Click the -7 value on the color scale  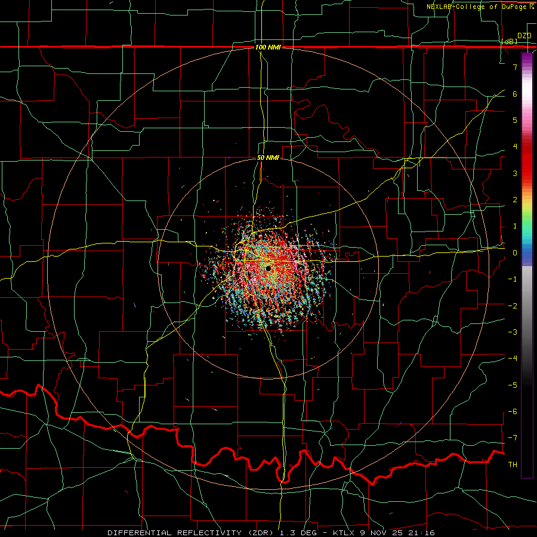(x=513, y=438)
